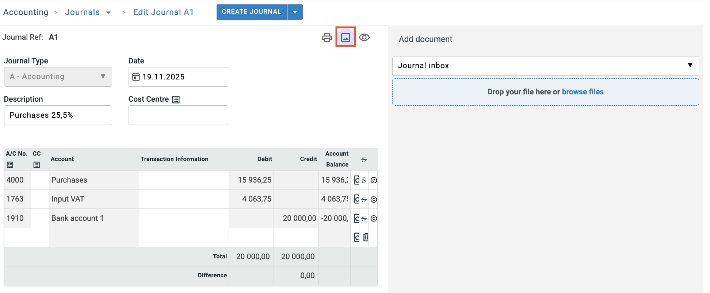Click the copyright icon on Input VAT row
710x293 pixels.
pos(374,199)
